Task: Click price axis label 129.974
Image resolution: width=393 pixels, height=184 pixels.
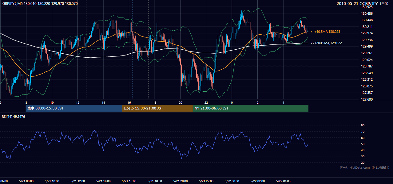Action: 367,33
